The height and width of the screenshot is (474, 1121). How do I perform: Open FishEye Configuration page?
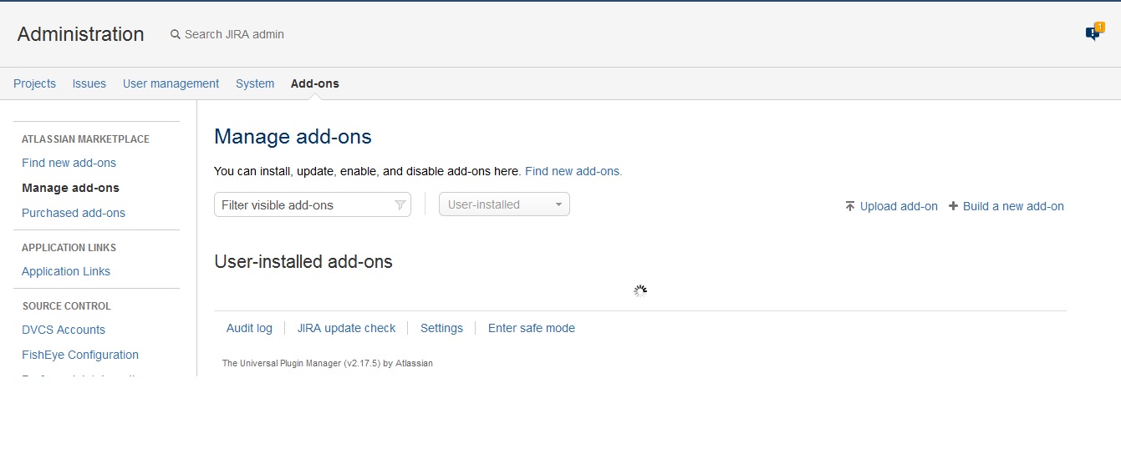80,355
